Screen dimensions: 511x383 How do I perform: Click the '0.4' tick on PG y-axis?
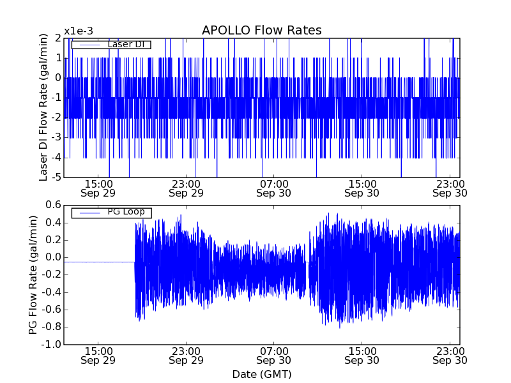click(x=54, y=223)
